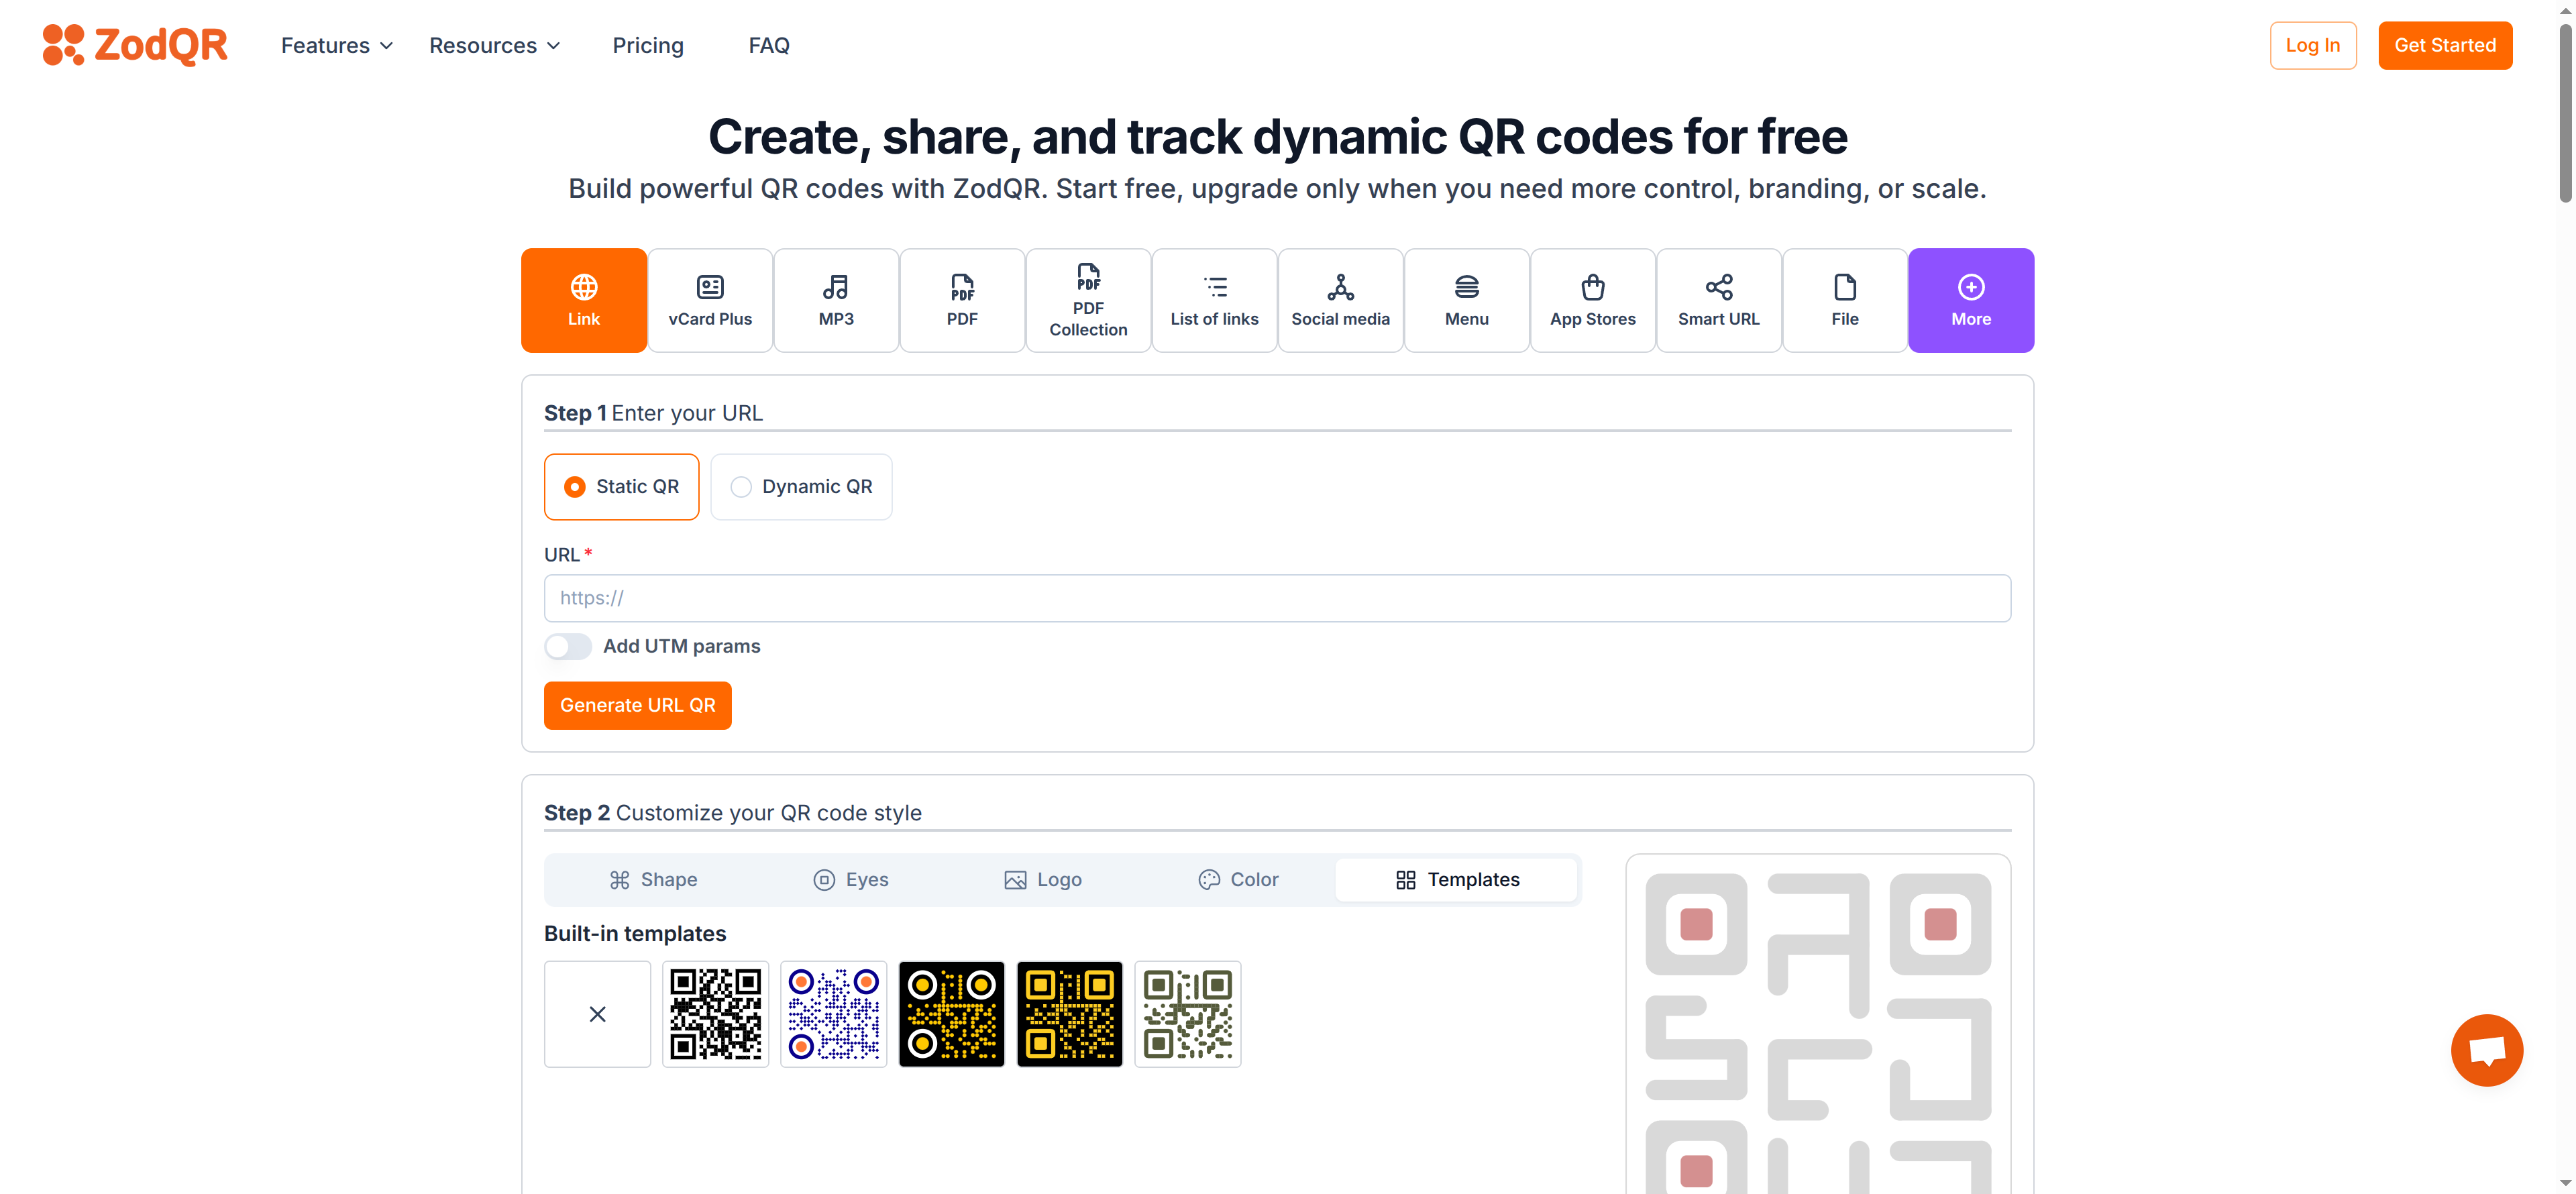This screenshot has height=1194, width=2576.
Task: Choose the Smart URL QR type
Action: tap(1718, 300)
